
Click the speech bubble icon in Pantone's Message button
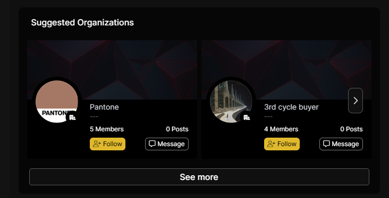[x=152, y=144]
